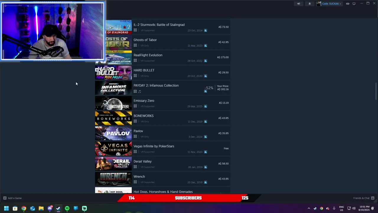The image size is (378, 213).
Task: Click the Vegas Infinite thumbnail
Action: pyautogui.click(x=113, y=149)
